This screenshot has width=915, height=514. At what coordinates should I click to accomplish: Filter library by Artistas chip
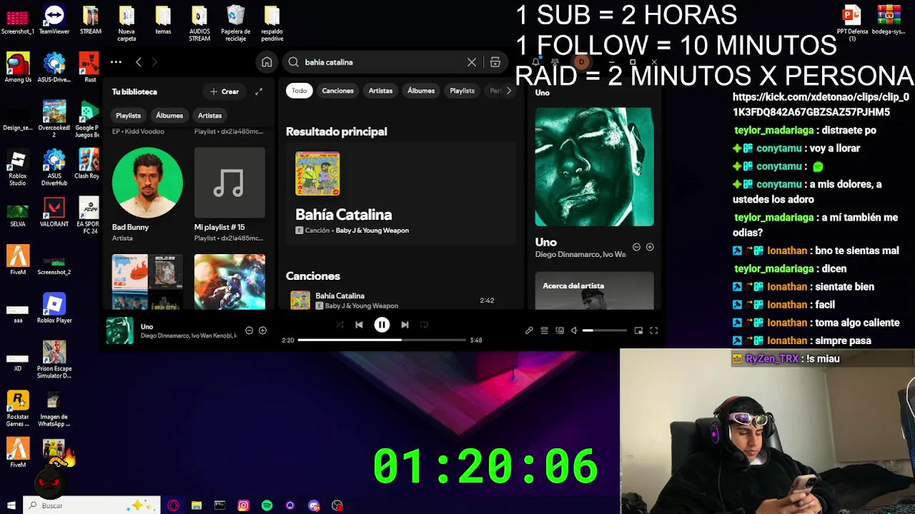(209, 115)
